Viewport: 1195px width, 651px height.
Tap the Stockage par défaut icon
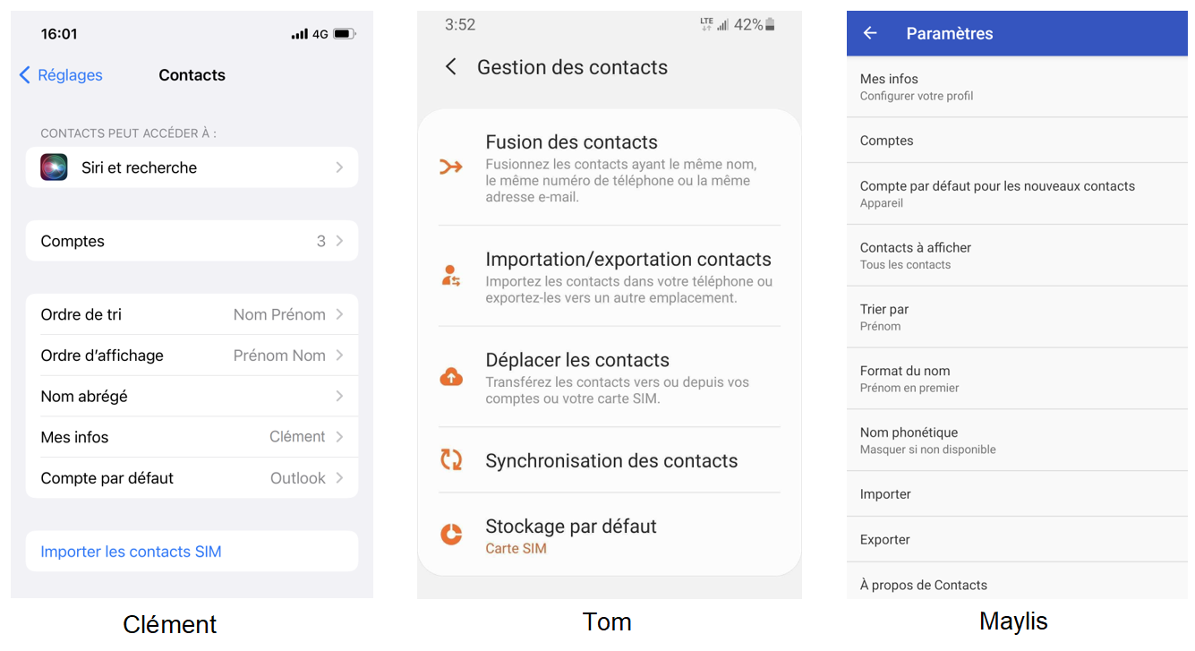(x=451, y=535)
